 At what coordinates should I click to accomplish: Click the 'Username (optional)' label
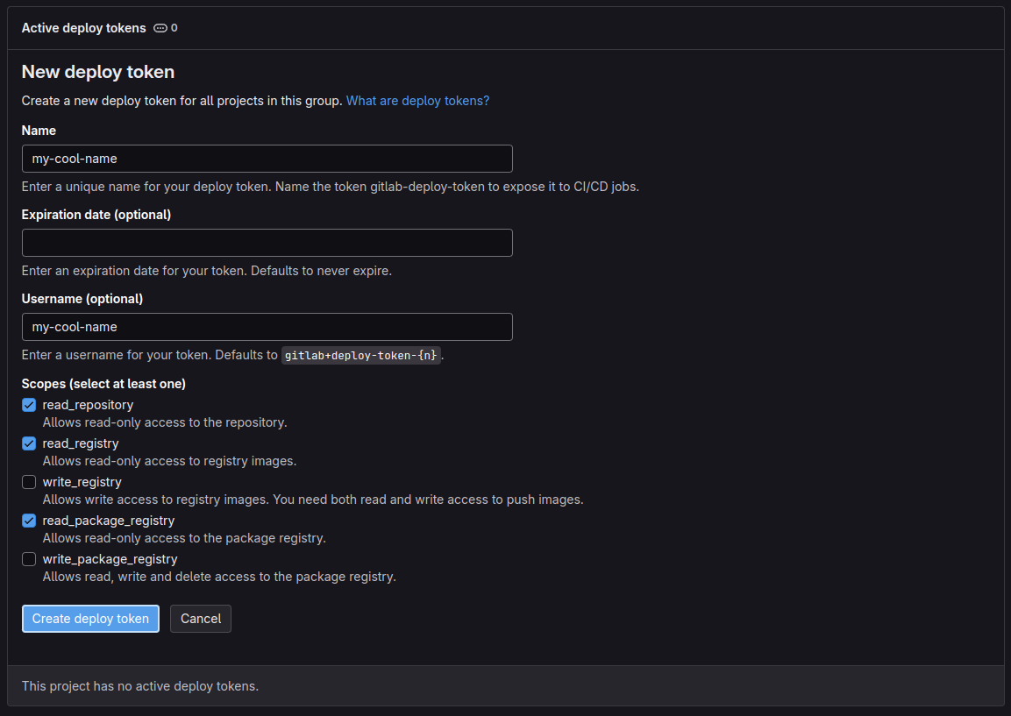(82, 299)
